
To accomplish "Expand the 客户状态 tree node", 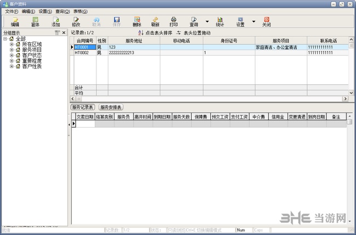I will [x=12, y=55].
